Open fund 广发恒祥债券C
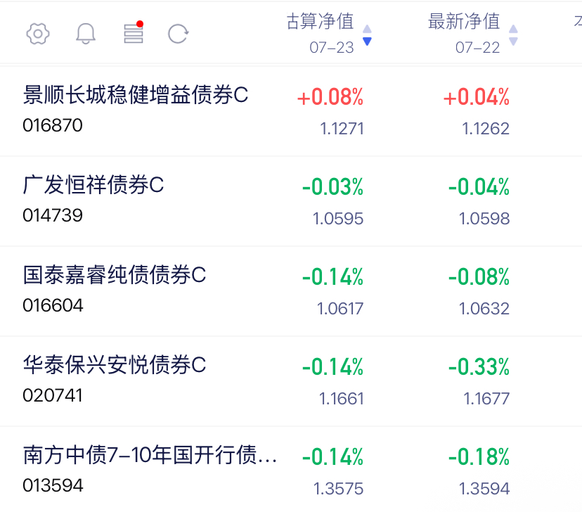582x512 pixels. tap(93, 185)
